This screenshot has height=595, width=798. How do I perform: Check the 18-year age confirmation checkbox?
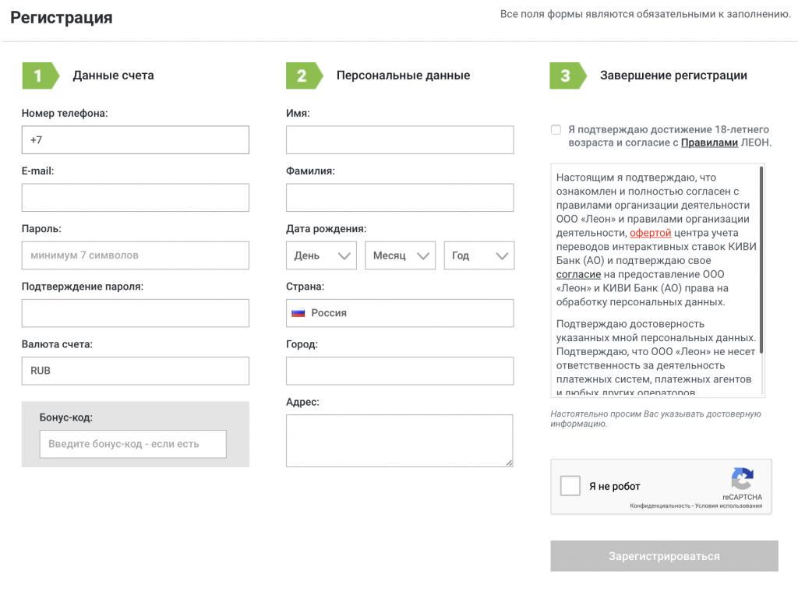pyautogui.click(x=556, y=130)
